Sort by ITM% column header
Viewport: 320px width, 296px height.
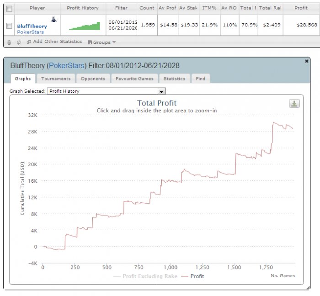[x=209, y=8]
